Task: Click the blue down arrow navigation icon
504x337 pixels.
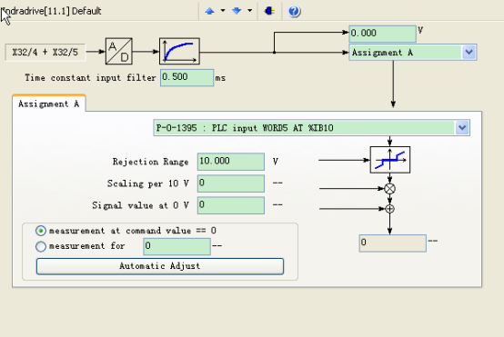Action: 237,11
